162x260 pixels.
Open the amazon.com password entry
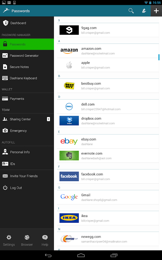(x=108, y=51)
